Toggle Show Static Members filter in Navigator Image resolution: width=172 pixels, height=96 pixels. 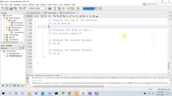tap(11, 85)
